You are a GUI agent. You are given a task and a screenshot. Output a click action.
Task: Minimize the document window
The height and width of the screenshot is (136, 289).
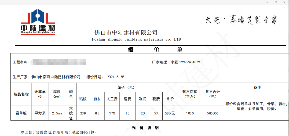coord(267,2)
